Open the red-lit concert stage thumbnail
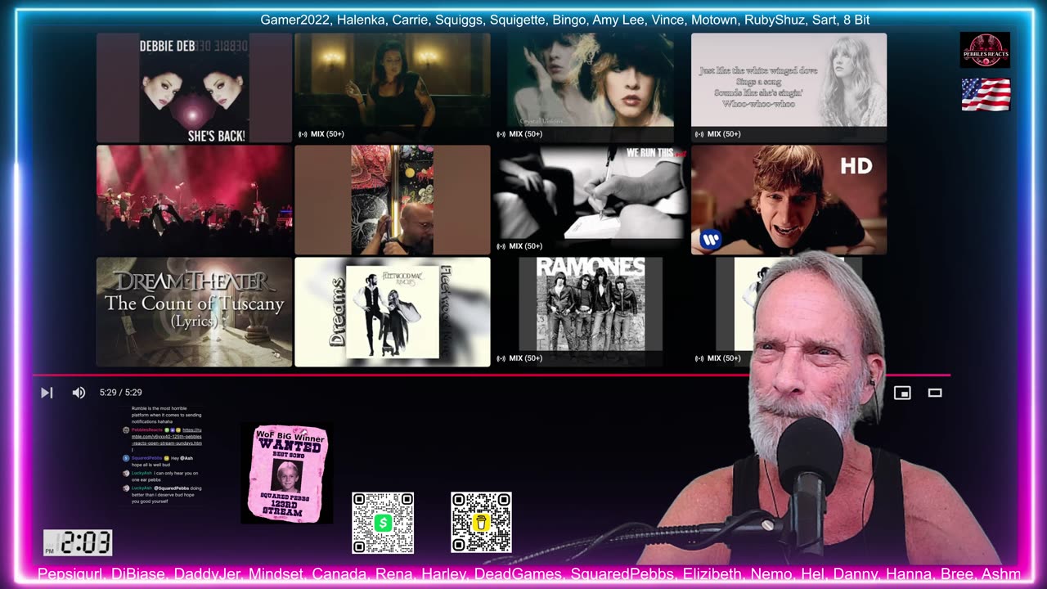 pos(194,200)
